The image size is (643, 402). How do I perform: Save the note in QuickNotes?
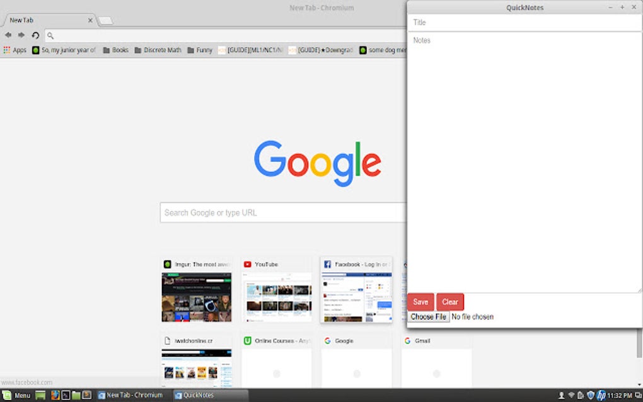coord(420,302)
